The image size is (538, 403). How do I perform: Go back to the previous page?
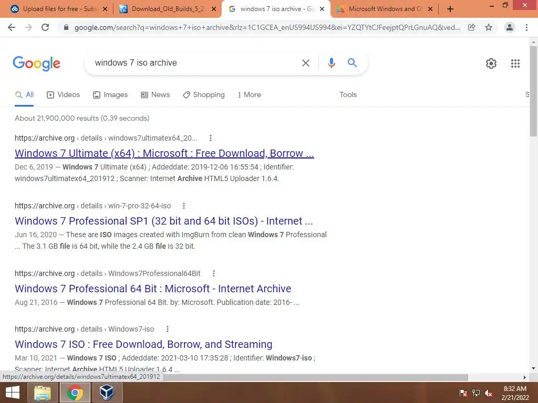click(x=12, y=27)
